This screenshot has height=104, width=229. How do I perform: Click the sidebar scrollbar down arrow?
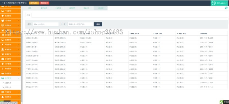pyautogui.click(x=22, y=103)
